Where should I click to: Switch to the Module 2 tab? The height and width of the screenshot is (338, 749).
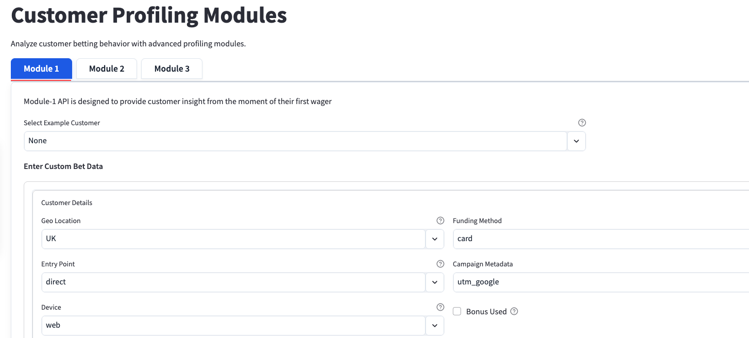tap(107, 69)
